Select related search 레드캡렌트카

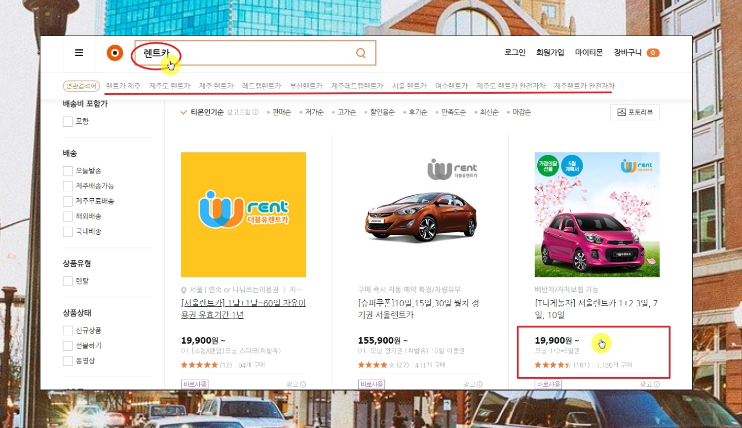coord(261,86)
